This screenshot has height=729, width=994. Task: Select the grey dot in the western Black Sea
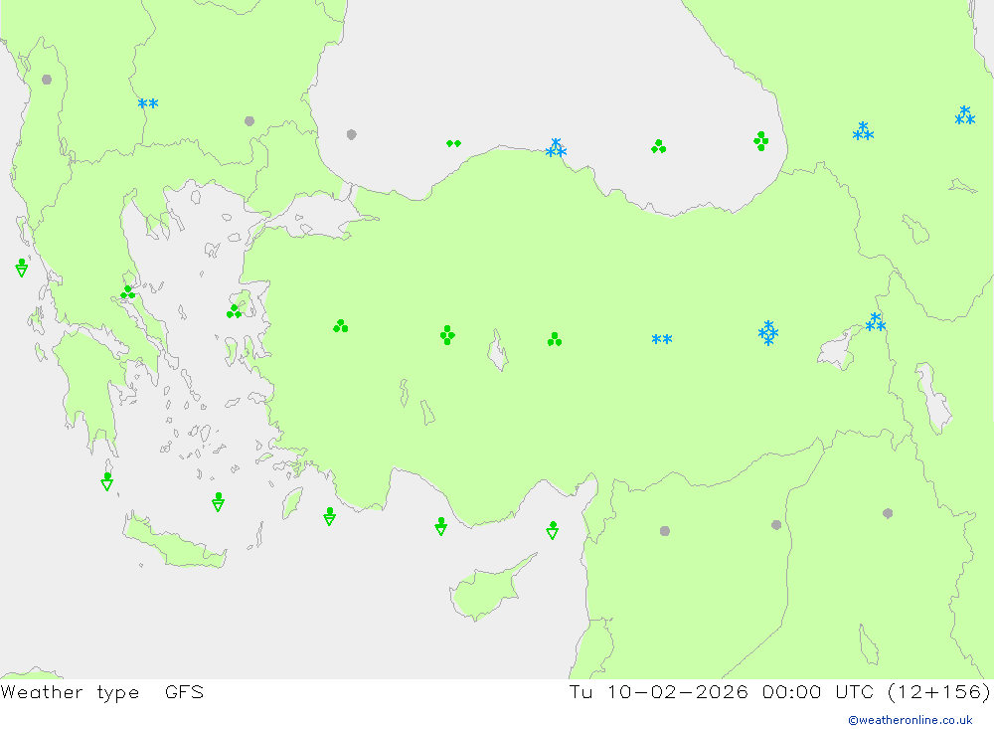click(351, 134)
